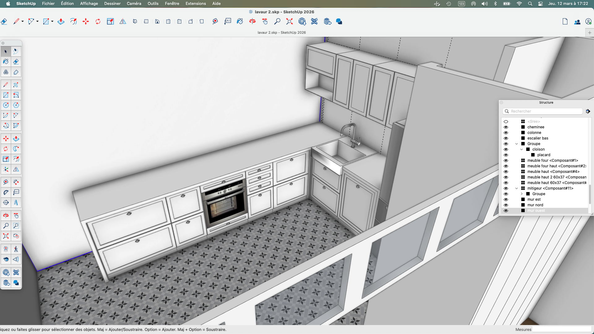Click the filter arrow beside the Structure search
The width and height of the screenshot is (594, 334).
tap(588, 111)
